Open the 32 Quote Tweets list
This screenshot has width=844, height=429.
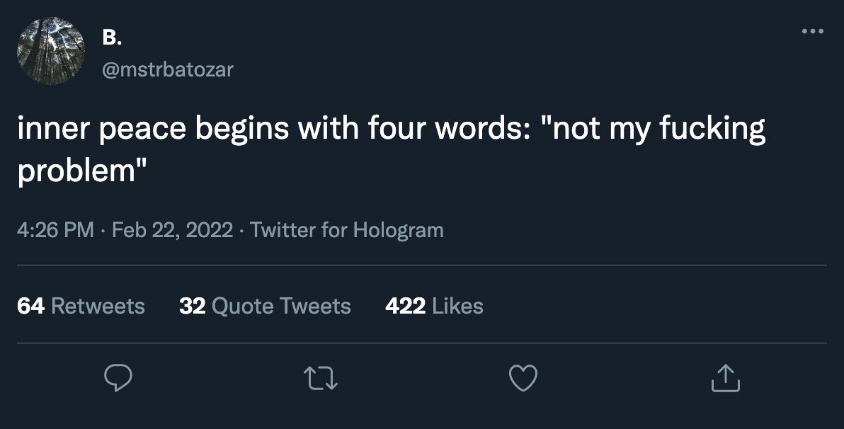[265, 306]
